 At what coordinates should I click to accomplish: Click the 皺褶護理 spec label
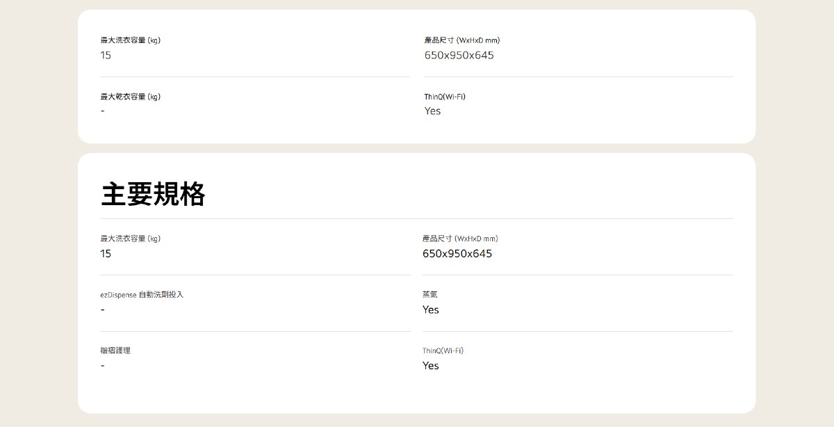coord(115,351)
